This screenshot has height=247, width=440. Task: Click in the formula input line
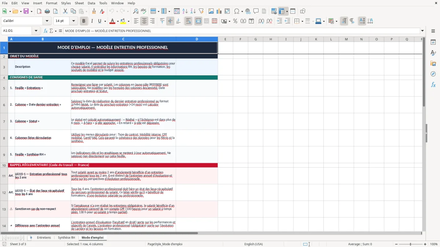241,31
